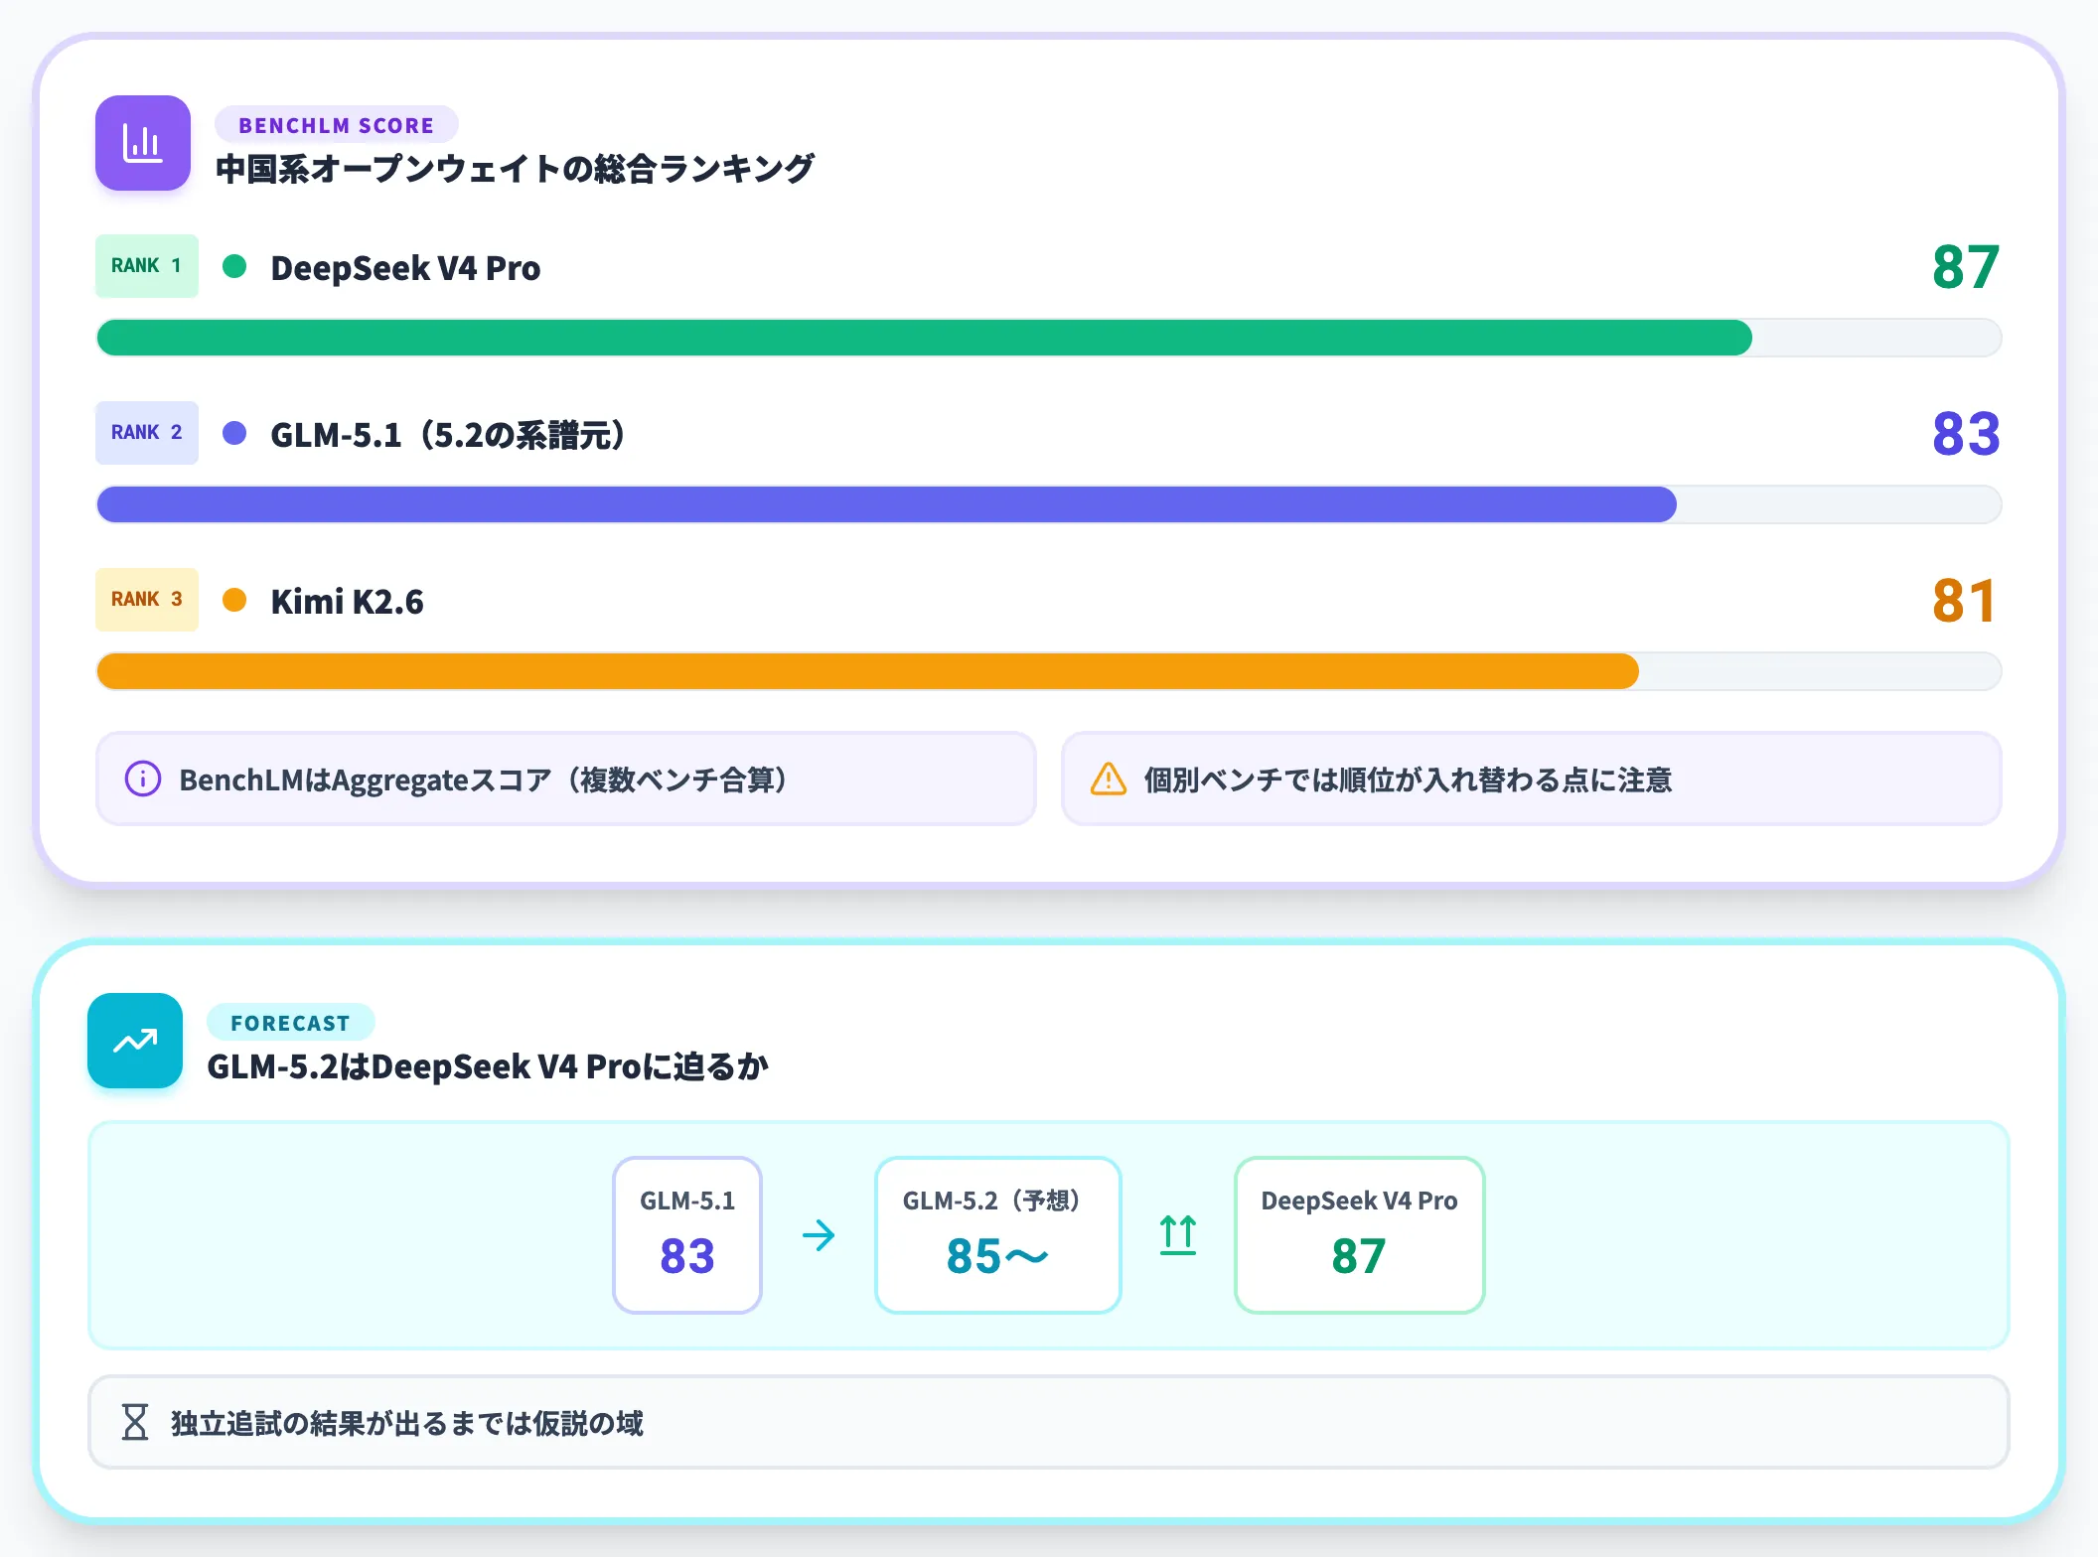The height and width of the screenshot is (1557, 2098).
Task: Click the 'GLM-5.2はDeepSeek V4 Proに迫るか' heading
Action: coord(488,1066)
